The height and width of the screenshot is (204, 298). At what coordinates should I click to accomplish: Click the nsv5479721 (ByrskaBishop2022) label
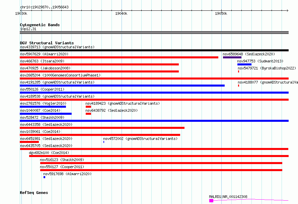[x=267, y=68]
